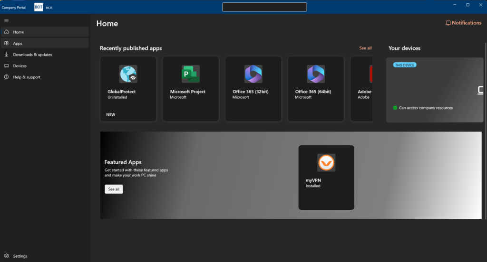Screen dimensions: 487x262
Task: Open the hamburger navigation menu
Action: tap(7, 21)
